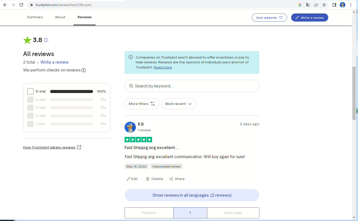Click the 2 days ago timestamp
This screenshot has width=358, height=221.
(x=249, y=124)
